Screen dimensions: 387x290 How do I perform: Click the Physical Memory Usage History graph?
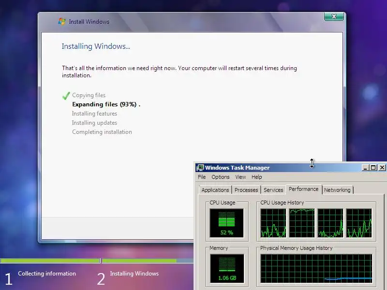[x=316, y=269]
